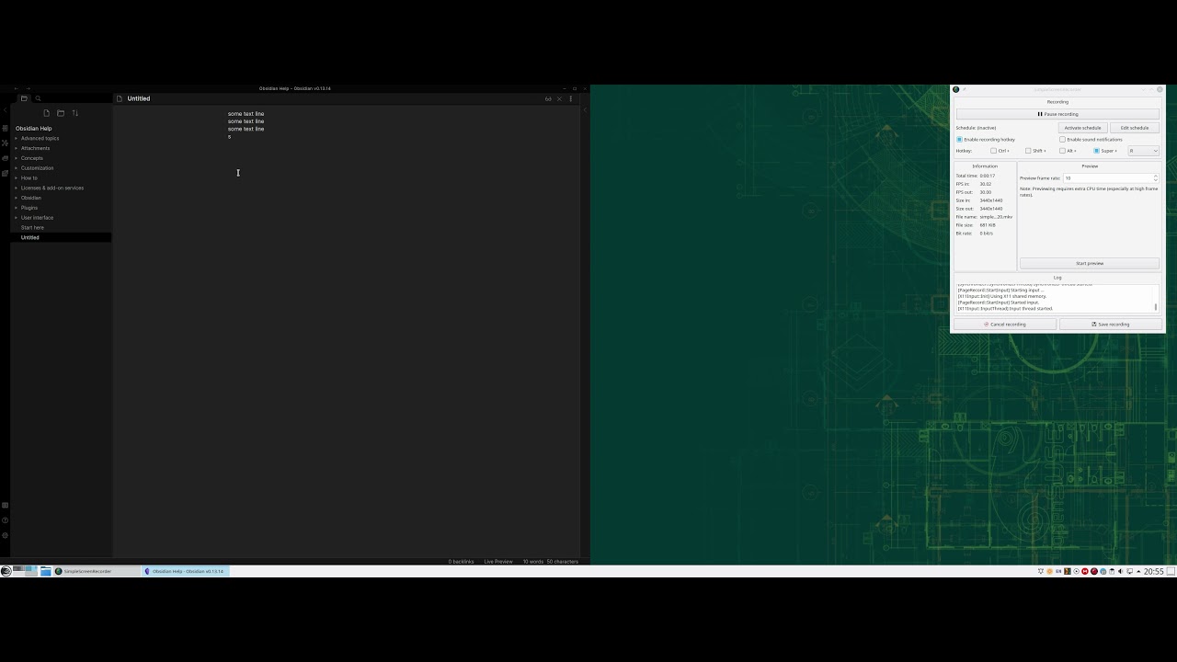The height and width of the screenshot is (662, 1177).
Task: Click the 0 backlinks status bar item
Action: 461,562
